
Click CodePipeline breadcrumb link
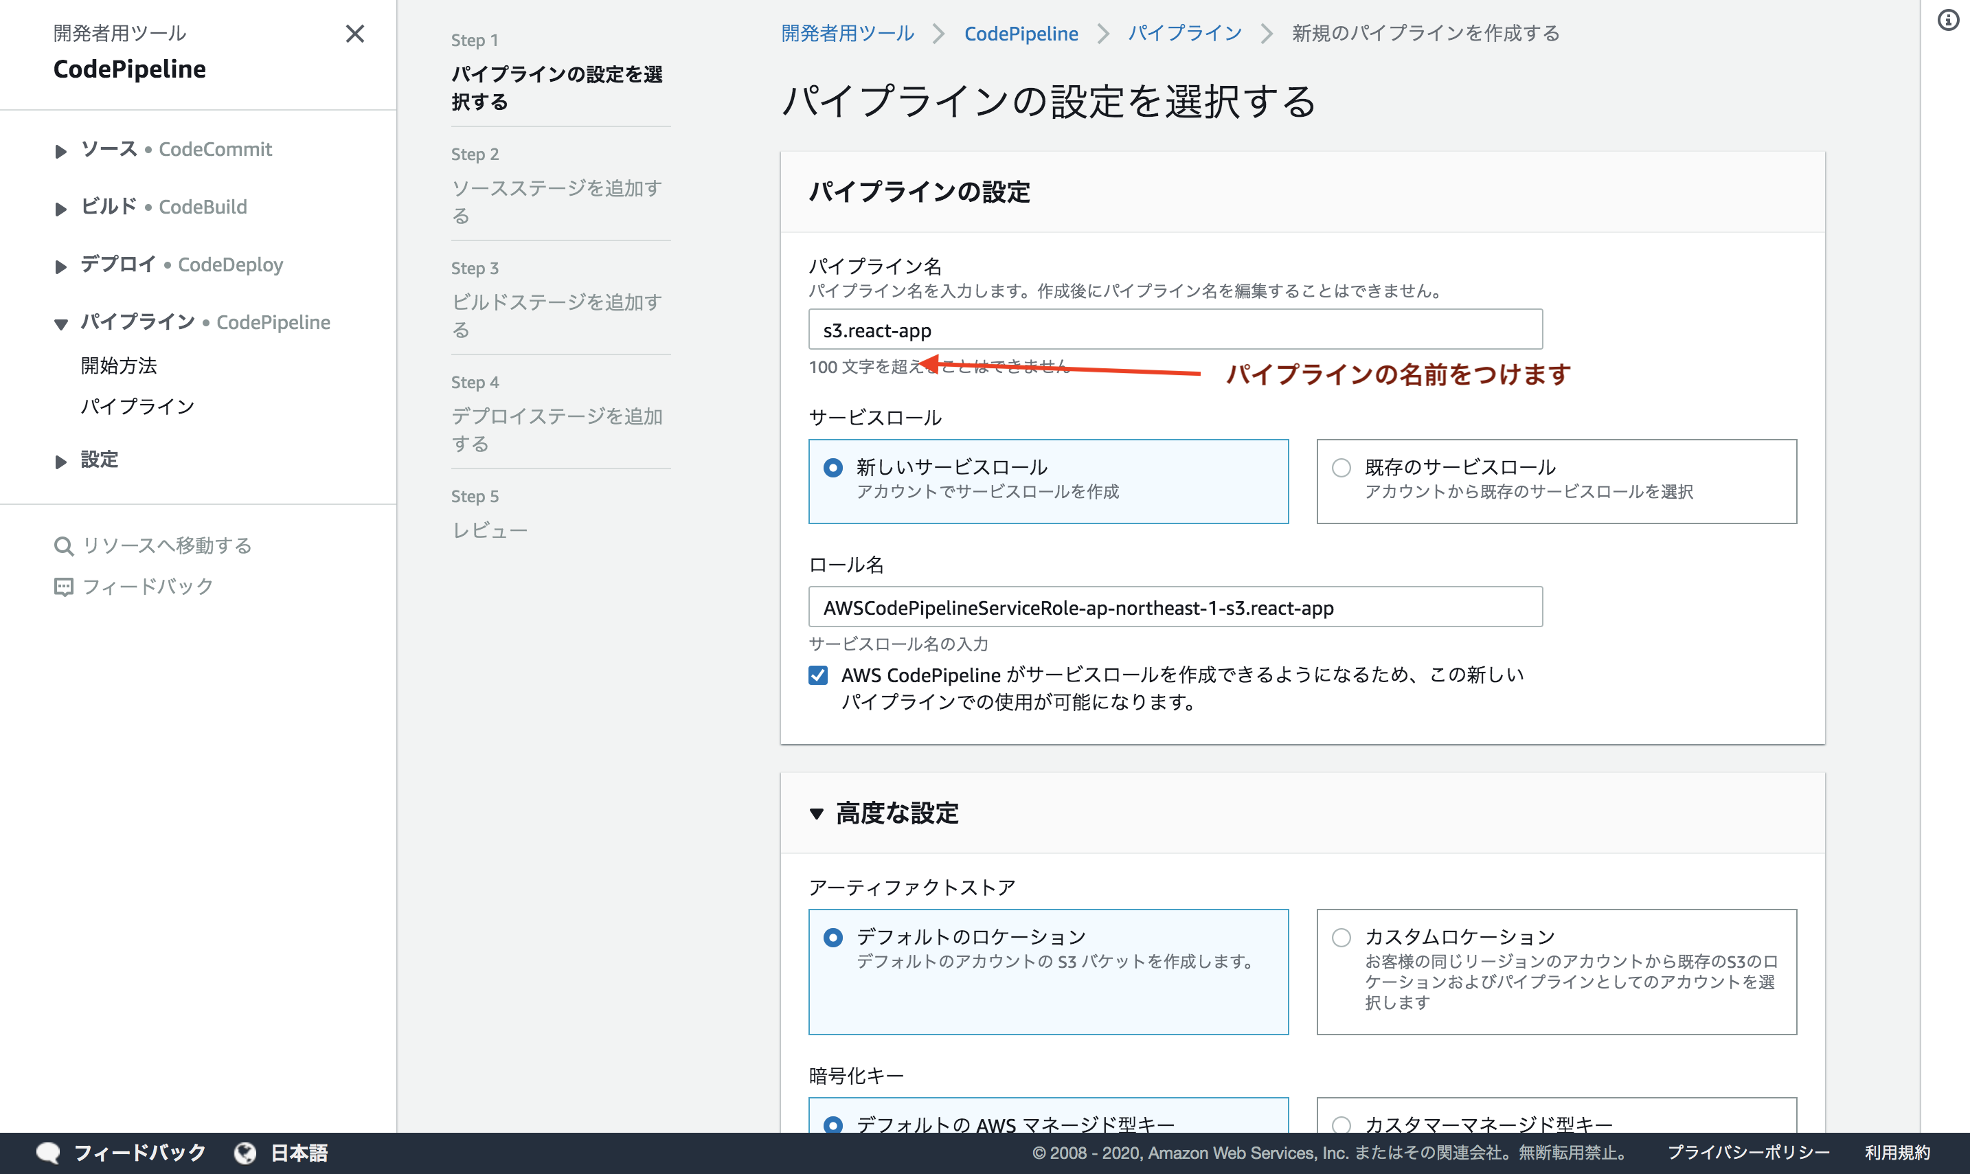pos(1021,33)
